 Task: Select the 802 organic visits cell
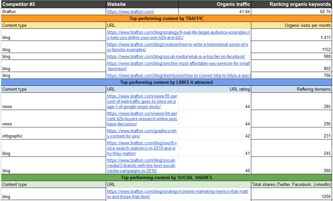[x=291, y=66]
